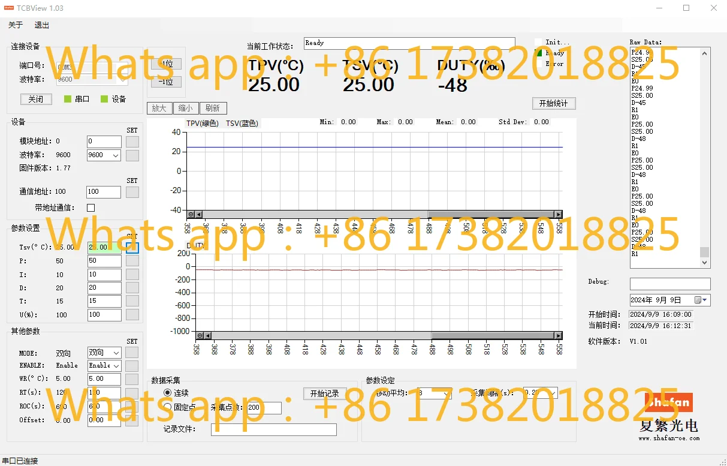Image resolution: width=727 pixels, height=466 pixels.
Task: Click SET button beside 模块地址
Action: click(x=132, y=142)
